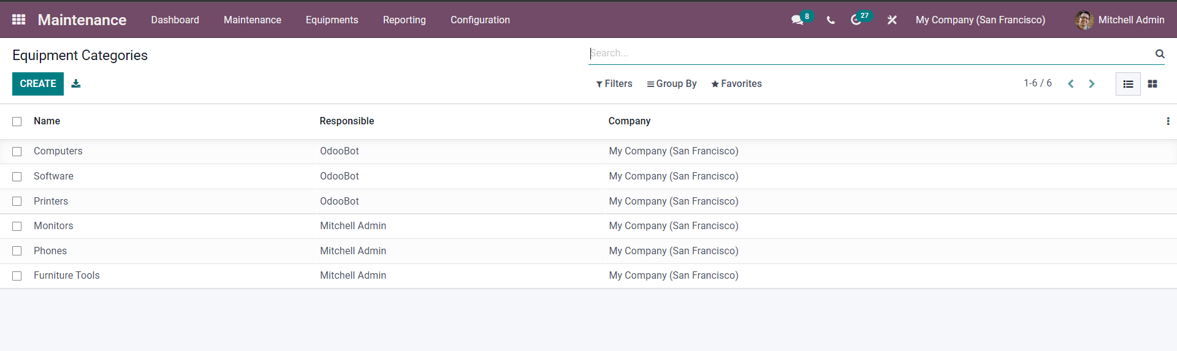Image resolution: width=1177 pixels, height=351 pixels.
Task: Open the Monitors category record
Action: pyautogui.click(x=53, y=226)
